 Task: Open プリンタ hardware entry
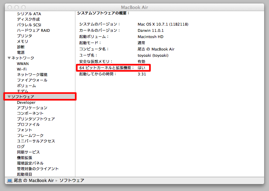[x=25, y=36]
